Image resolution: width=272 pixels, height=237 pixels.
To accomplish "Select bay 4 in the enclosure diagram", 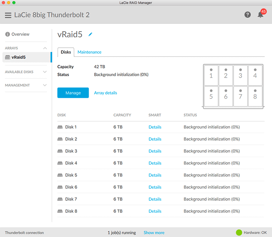I will point(255,75).
